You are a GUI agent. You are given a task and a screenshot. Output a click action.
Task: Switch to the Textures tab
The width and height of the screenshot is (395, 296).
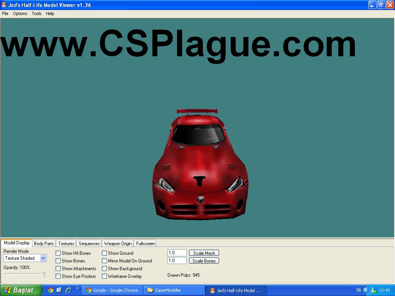[x=66, y=244]
